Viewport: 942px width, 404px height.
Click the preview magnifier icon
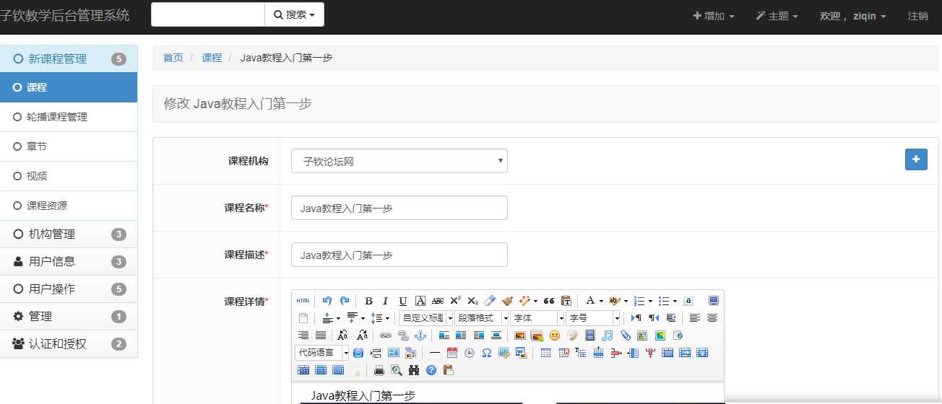point(397,370)
